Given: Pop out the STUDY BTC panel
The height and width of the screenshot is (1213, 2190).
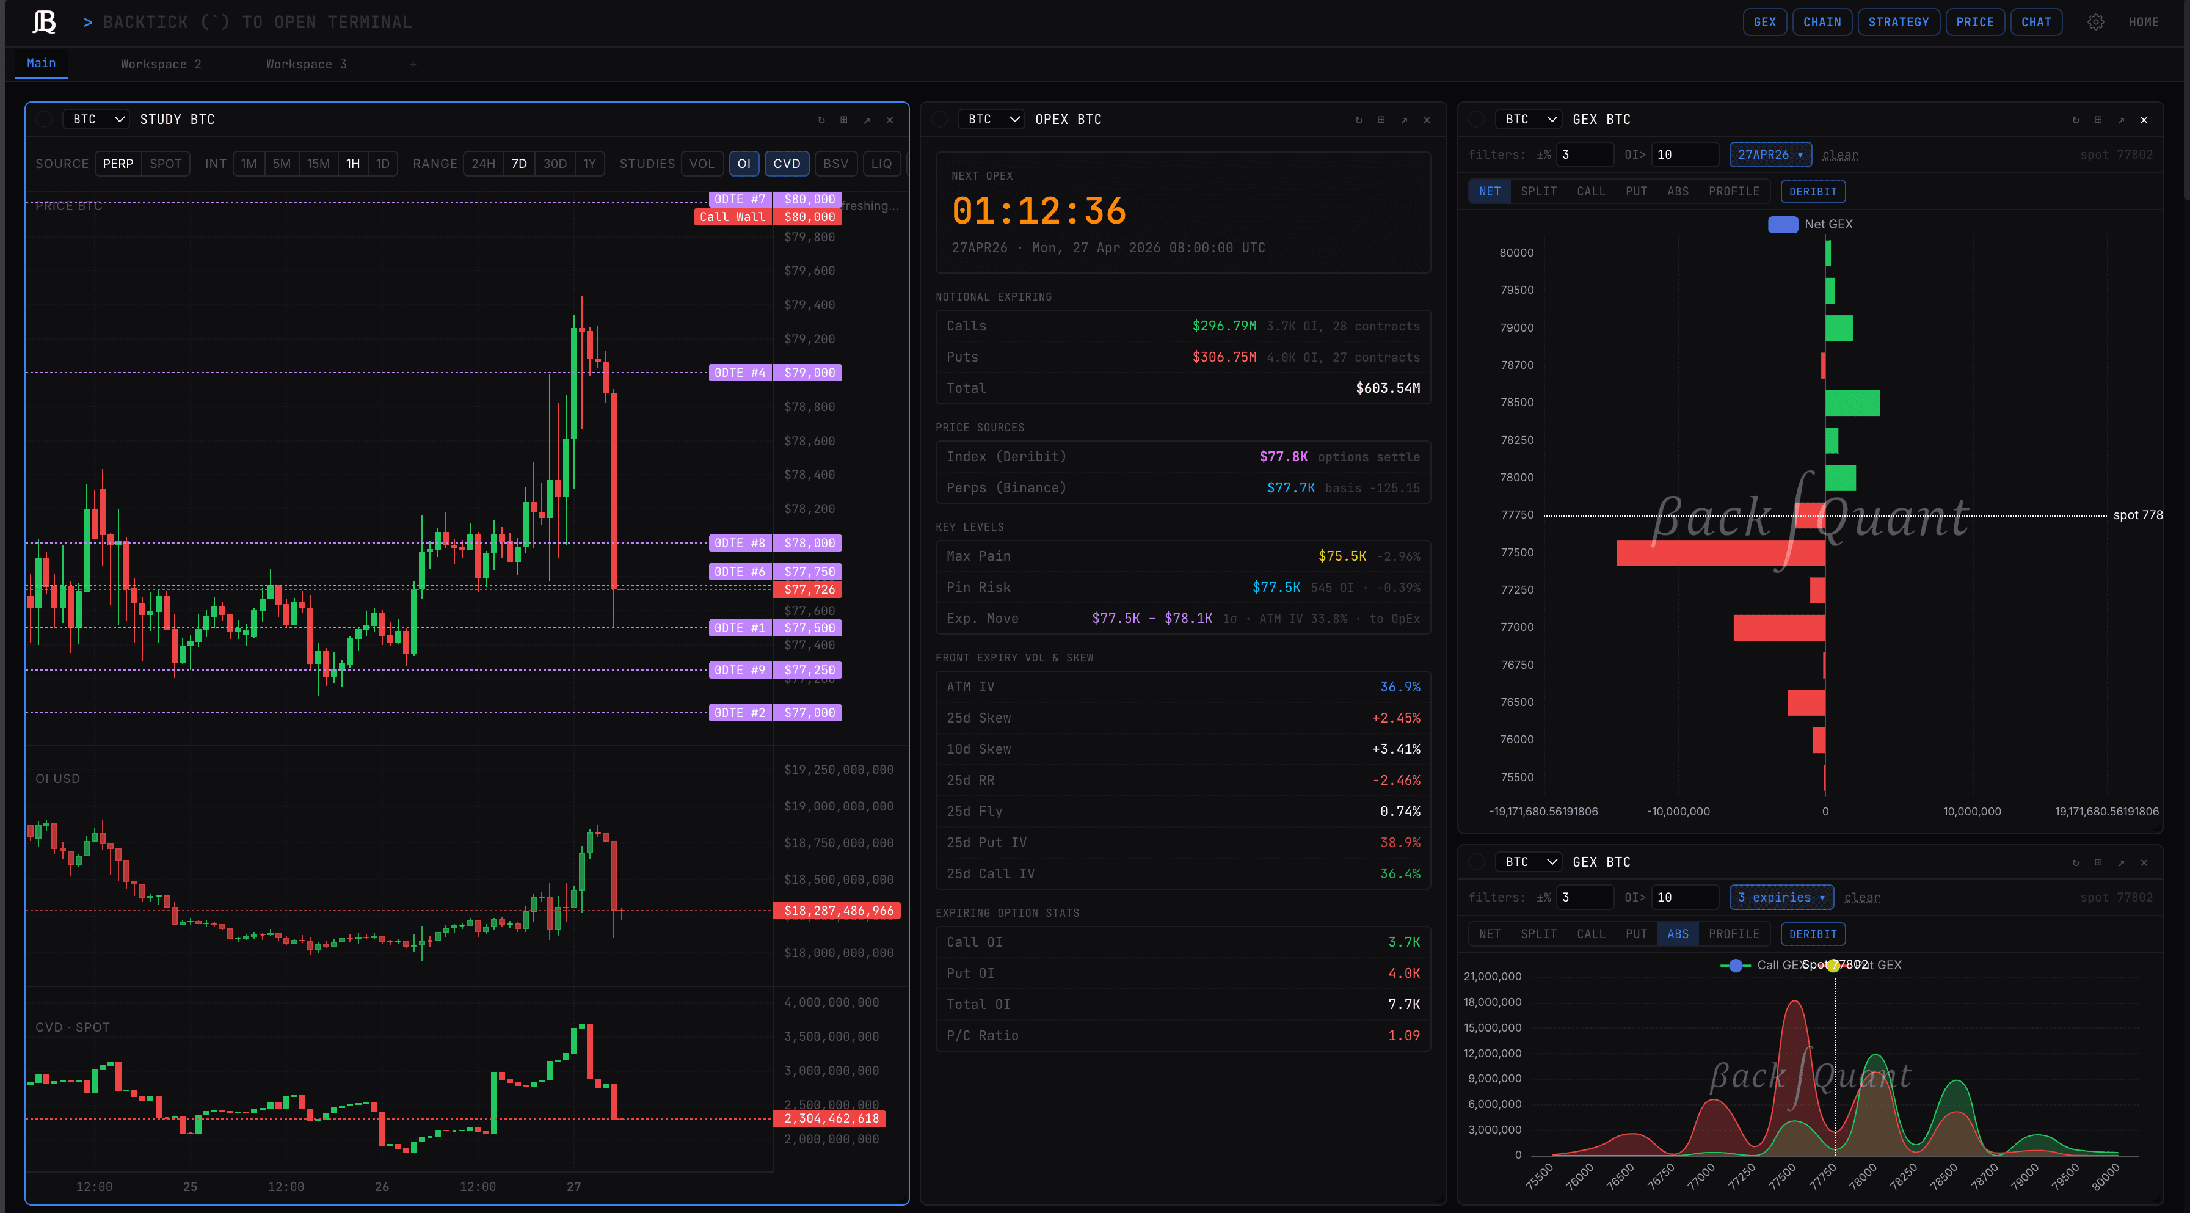Looking at the screenshot, I should point(867,120).
